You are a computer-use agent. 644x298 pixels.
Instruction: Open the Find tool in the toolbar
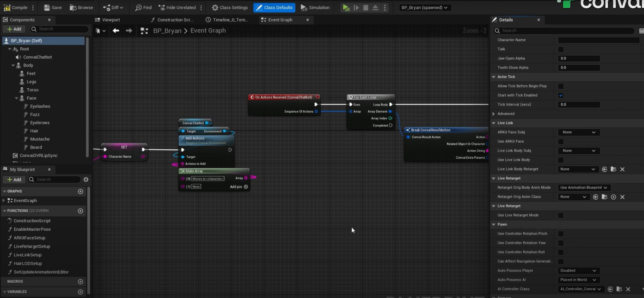[x=144, y=7]
